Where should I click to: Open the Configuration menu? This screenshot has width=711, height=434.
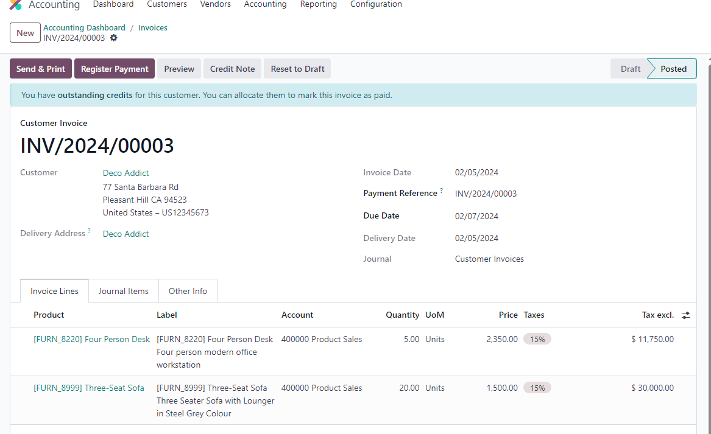pos(376,4)
